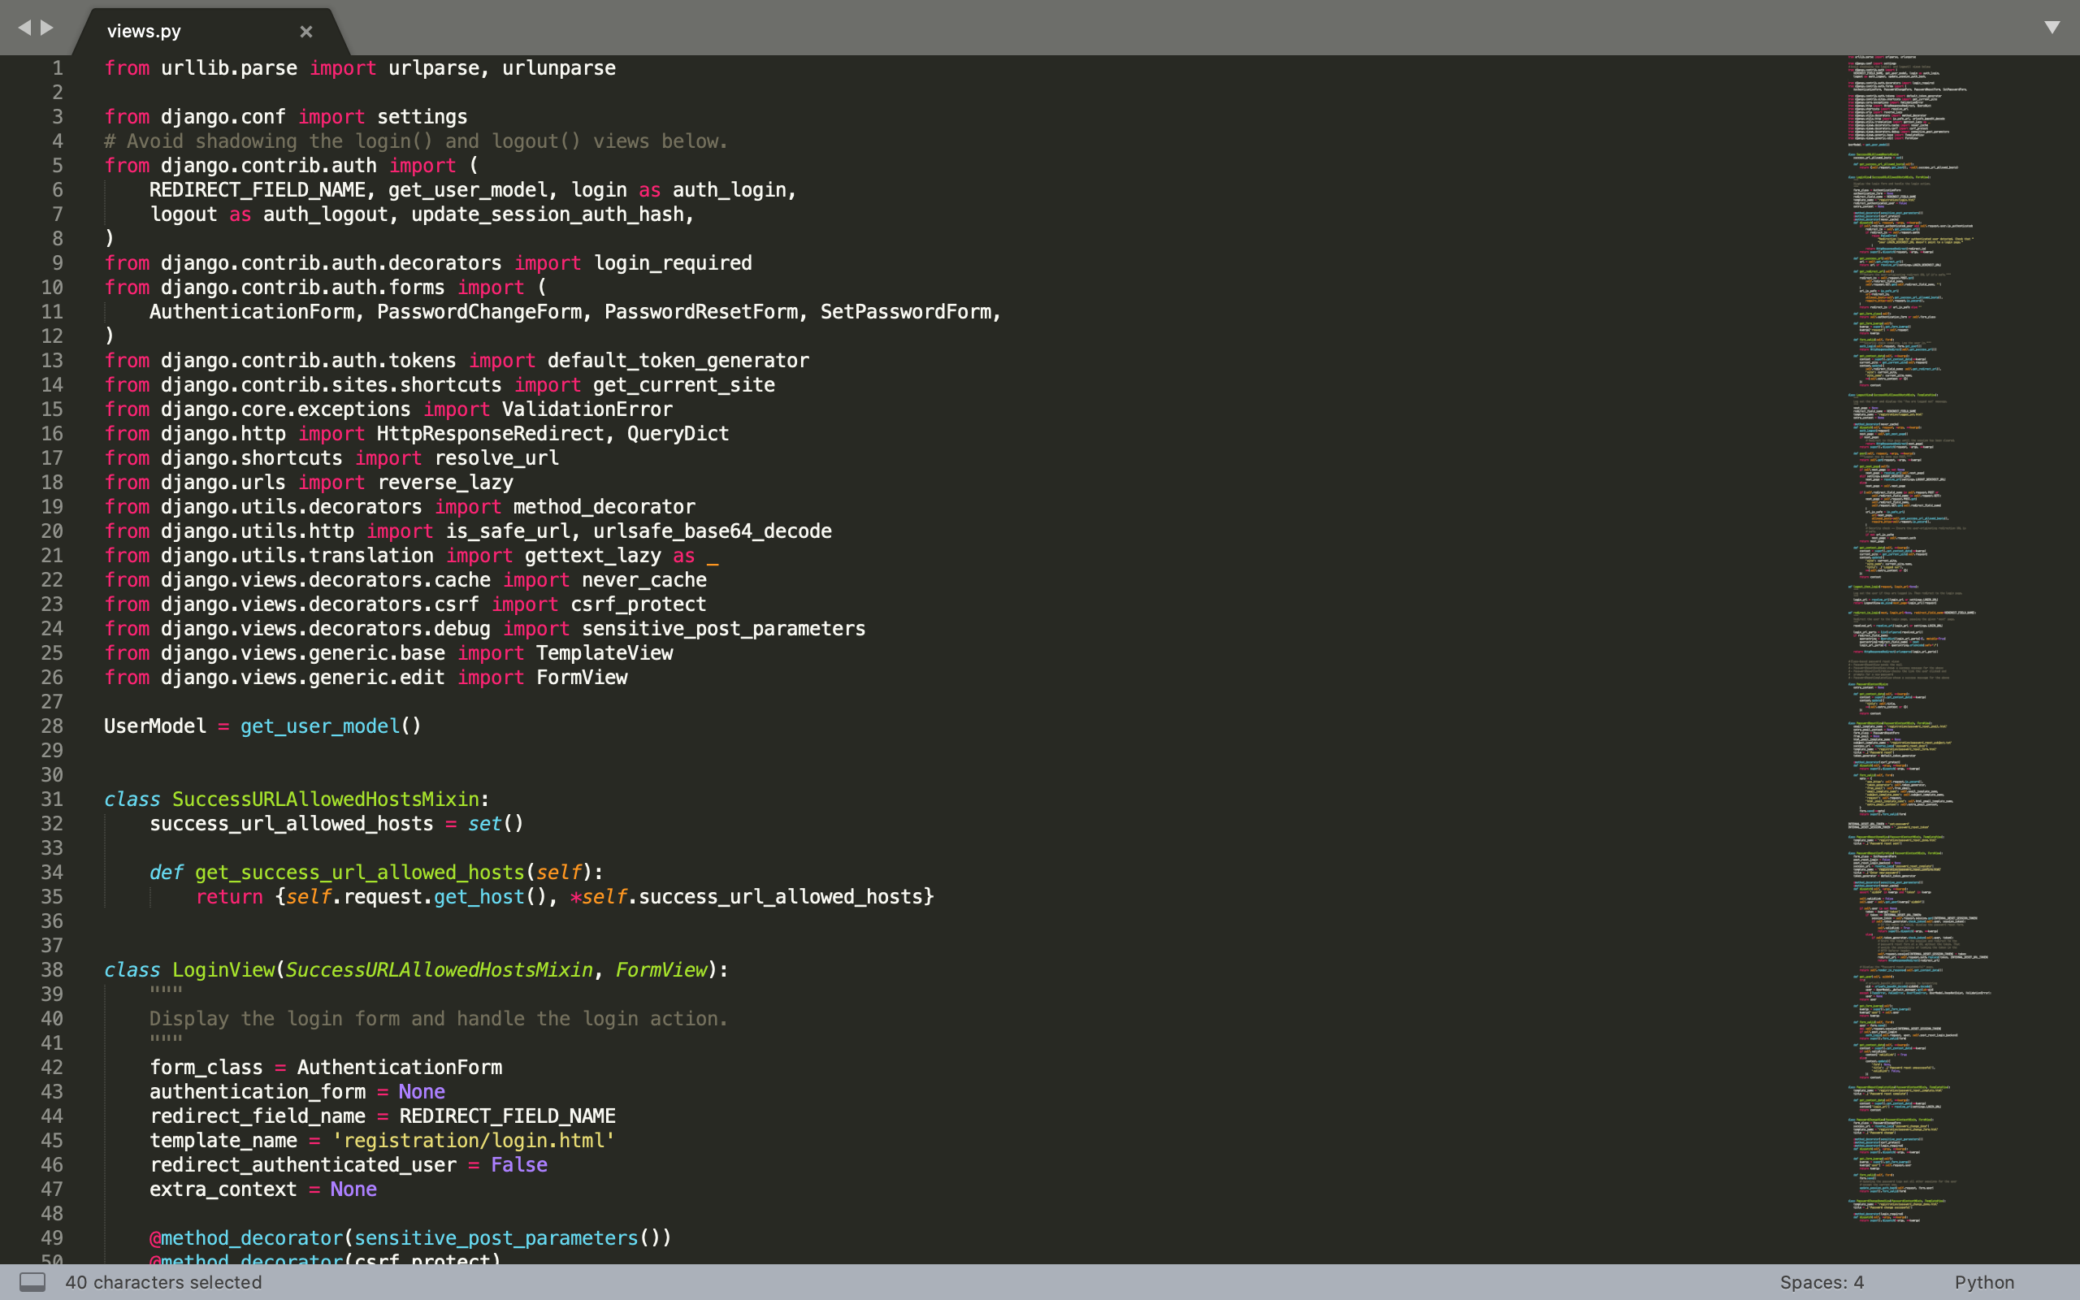The image size is (2080, 1300).
Task: Open the tab list dropdown arrow
Action: (2052, 28)
